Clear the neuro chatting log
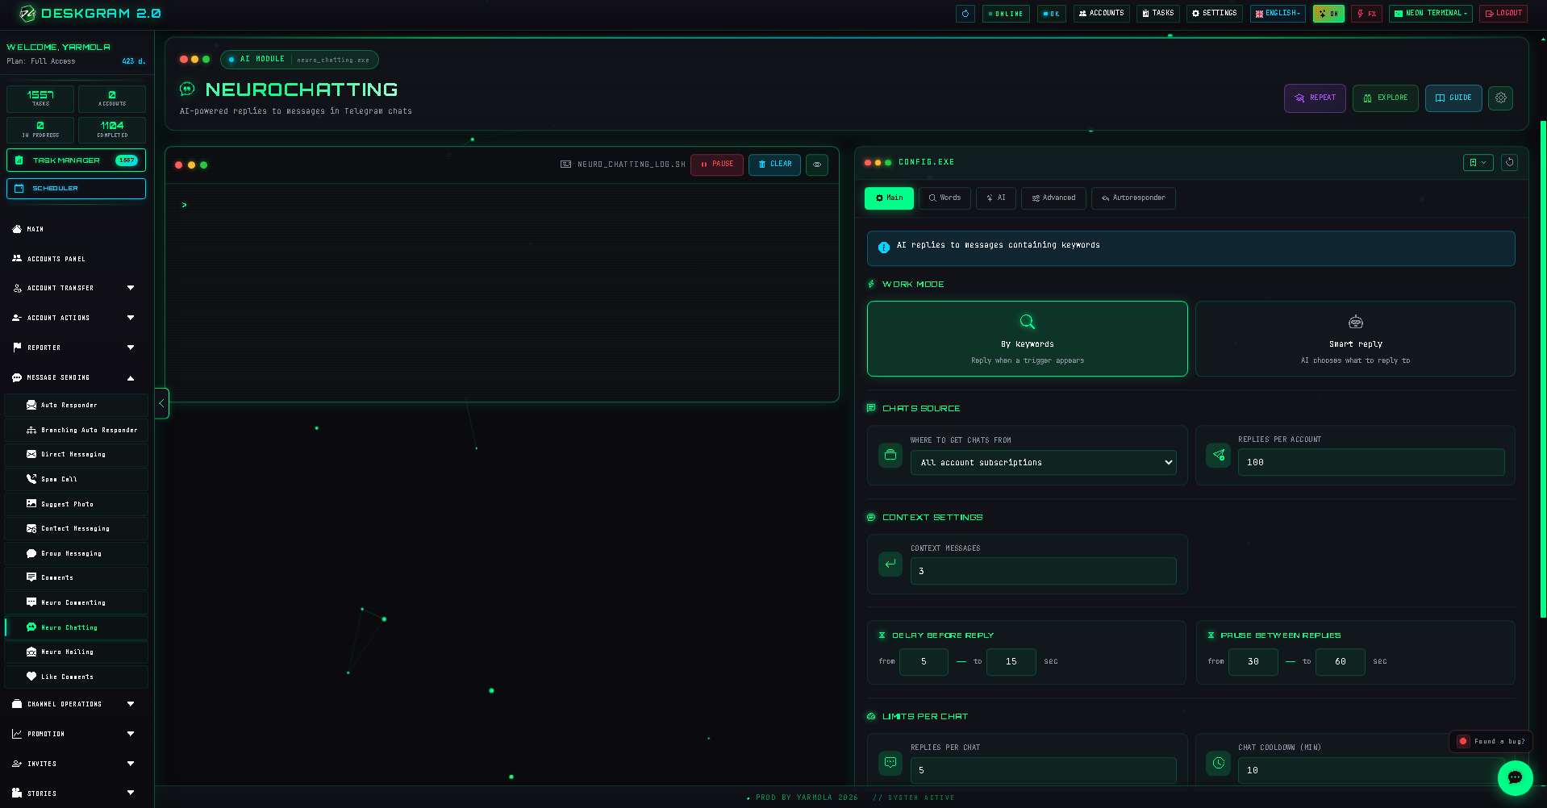The height and width of the screenshot is (808, 1547). click(774, 165)
